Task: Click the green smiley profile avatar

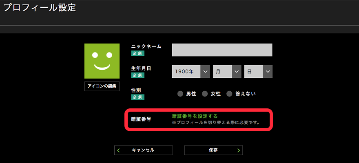Action: (102, 61)
